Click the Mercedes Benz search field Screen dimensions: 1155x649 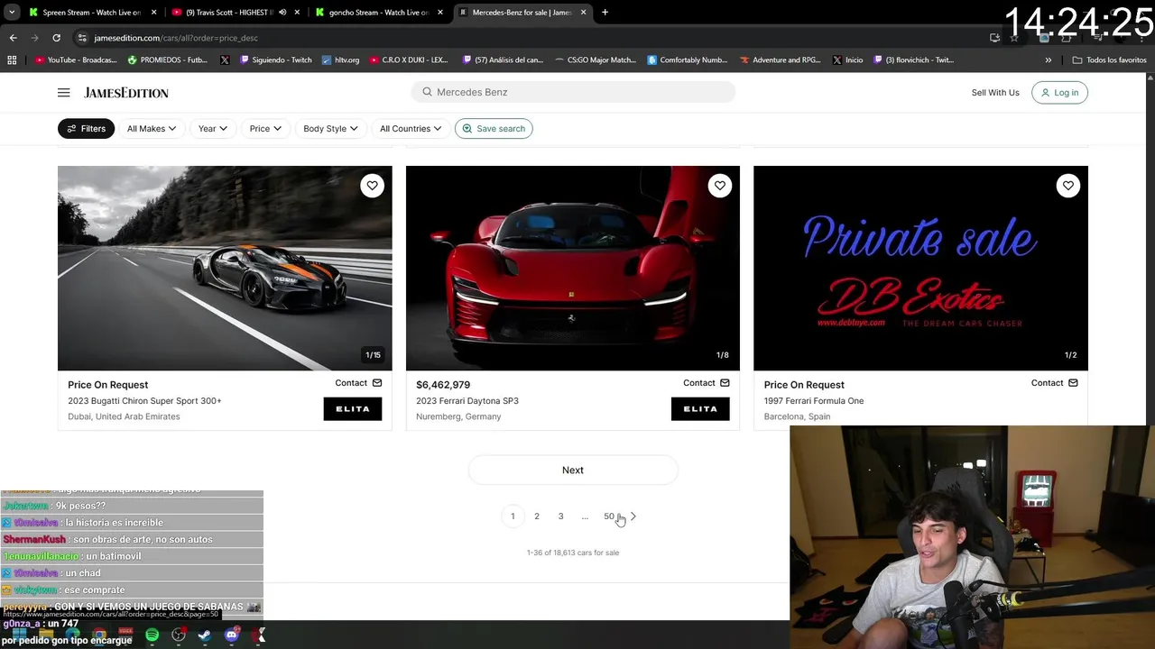coord(573,92)
